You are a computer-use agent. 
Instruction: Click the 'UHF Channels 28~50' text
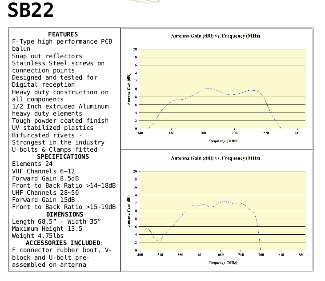point(45,193)
